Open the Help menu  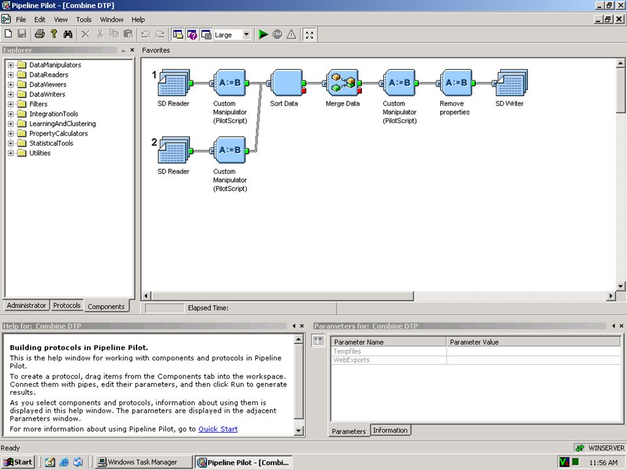(138, 20)
